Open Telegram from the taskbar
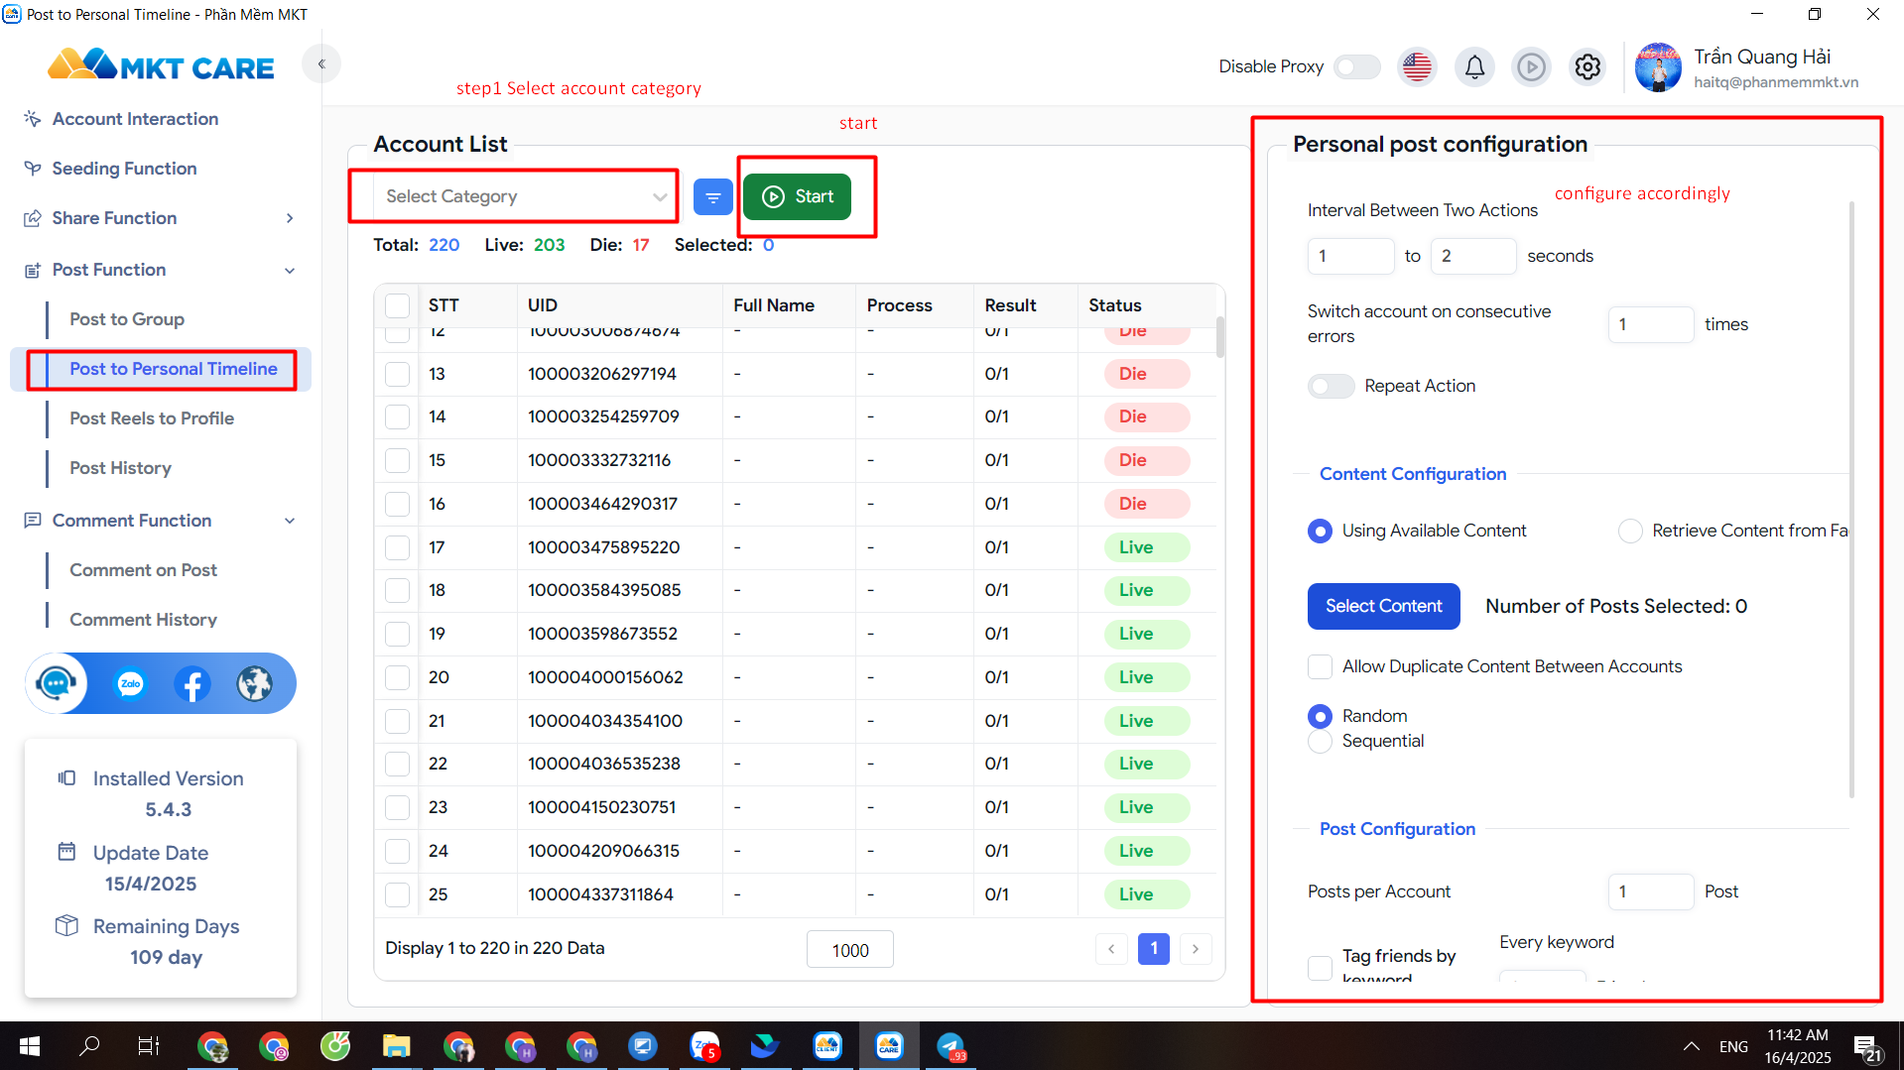Screen dimensions: 1904x1070 tap(952, 1046)
